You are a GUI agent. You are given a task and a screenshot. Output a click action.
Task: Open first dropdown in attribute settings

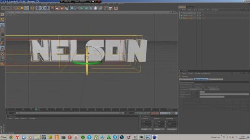[195, 89]
